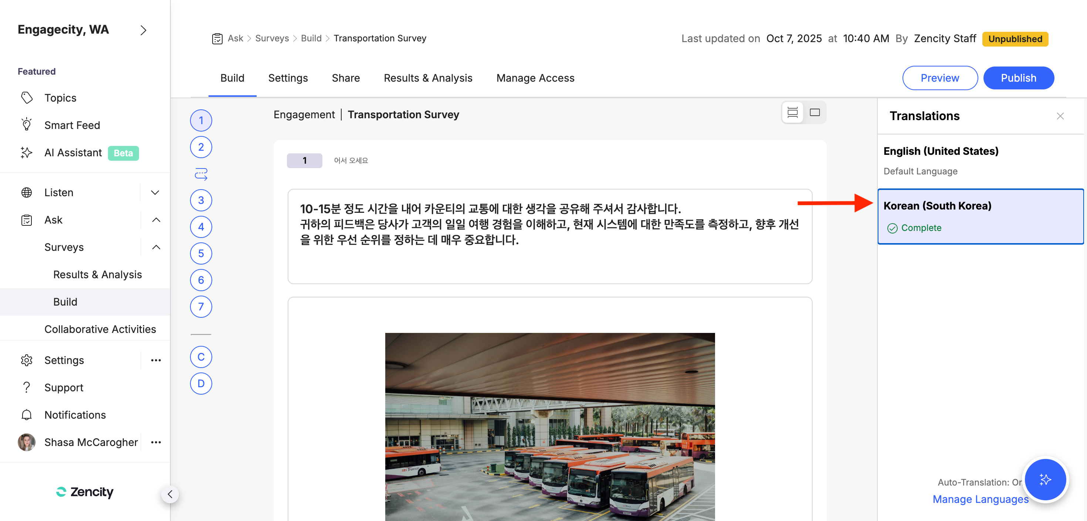Collapse the sidebar with the arrow button
This screenshot has height=521, width=1087.
[x=170, y=494]
